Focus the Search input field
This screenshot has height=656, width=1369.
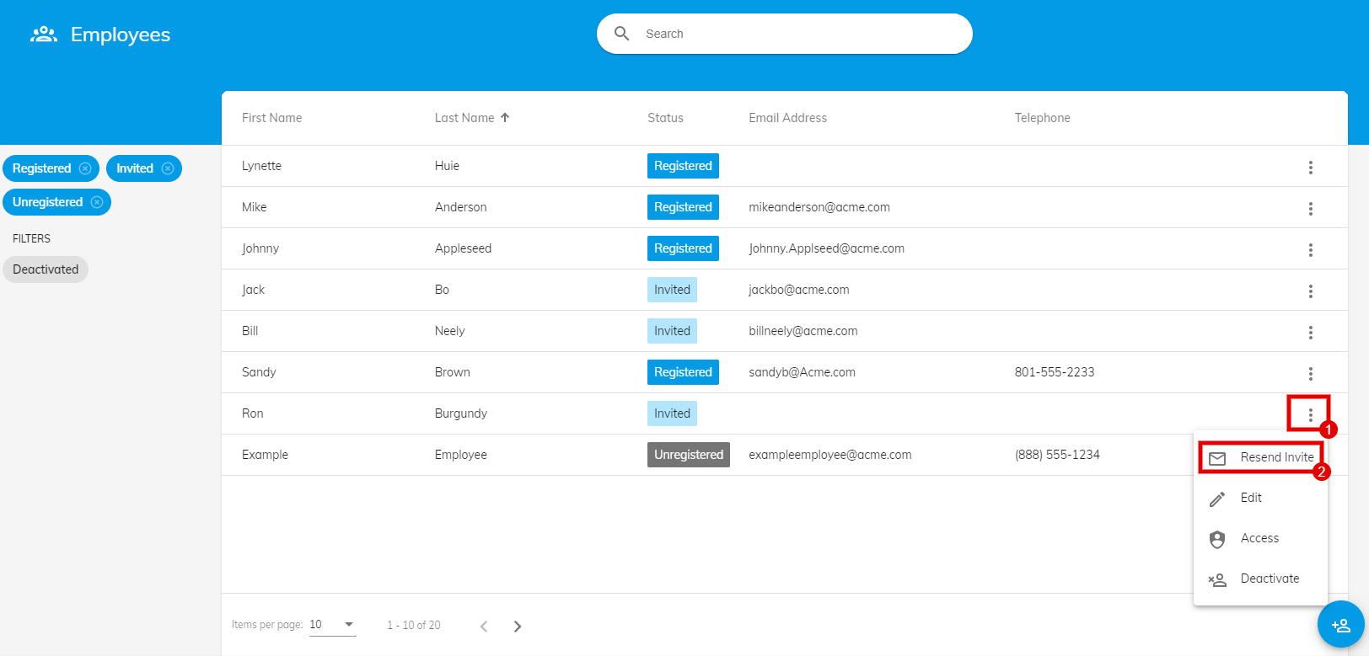[x=784, y=34]
